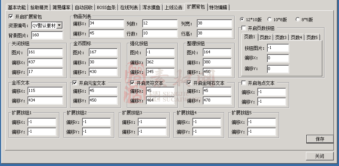Click the 按钮图片 input field
Viewport: 339px width, 166px height.
click(278, 48)
